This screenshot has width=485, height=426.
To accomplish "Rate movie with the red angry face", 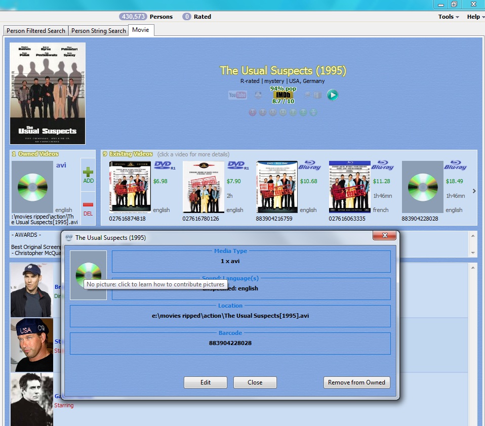I will pyautogui.click(x=253, y=112).
